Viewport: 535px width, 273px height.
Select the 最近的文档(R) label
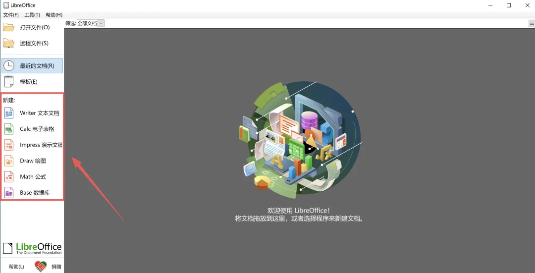37,66
